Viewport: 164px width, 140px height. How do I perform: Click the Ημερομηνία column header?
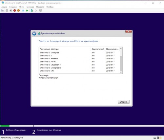[x=112, y=49]
